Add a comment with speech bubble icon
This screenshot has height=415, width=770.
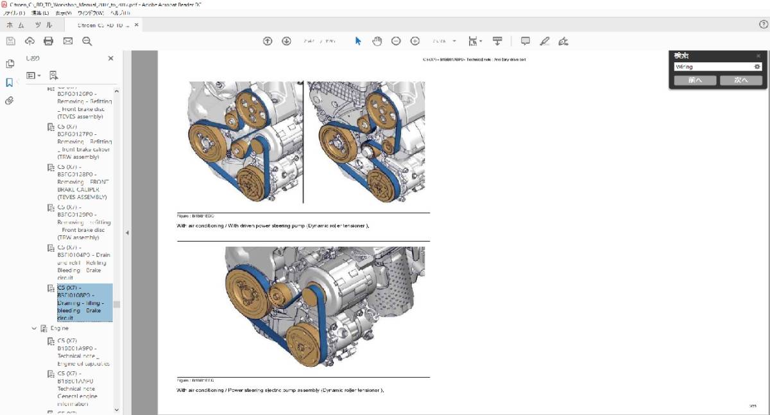click(x=526, y=41)
